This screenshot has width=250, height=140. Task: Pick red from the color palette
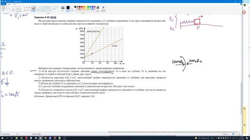click(82, 7)
